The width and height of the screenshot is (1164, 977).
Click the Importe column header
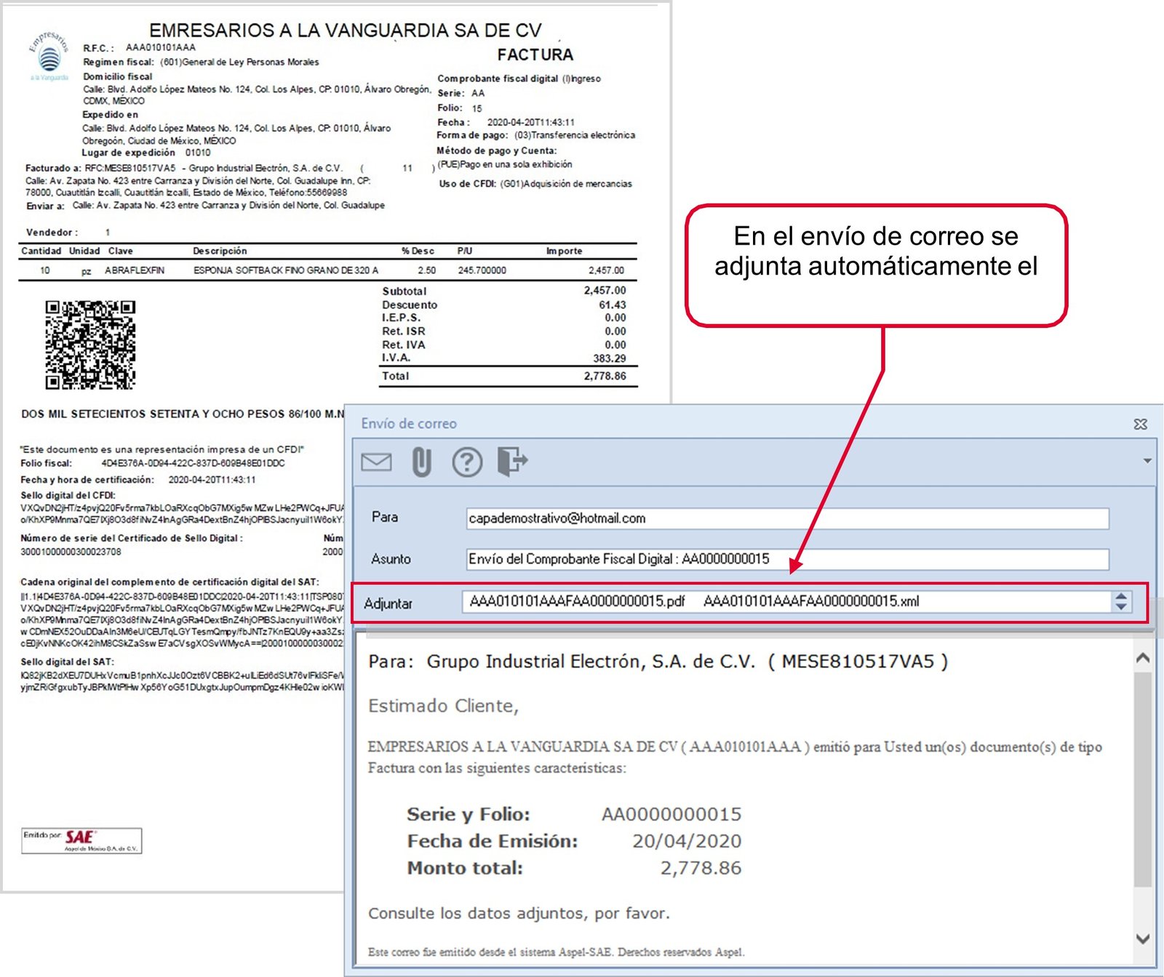pyautogui.click(x=565, y=251)
